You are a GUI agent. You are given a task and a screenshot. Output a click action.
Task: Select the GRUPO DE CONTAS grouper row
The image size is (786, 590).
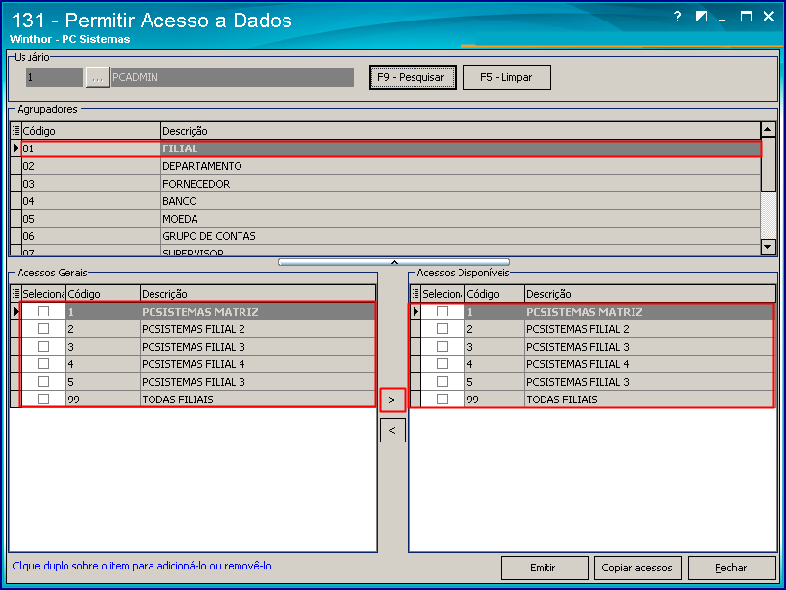point(391,236)
